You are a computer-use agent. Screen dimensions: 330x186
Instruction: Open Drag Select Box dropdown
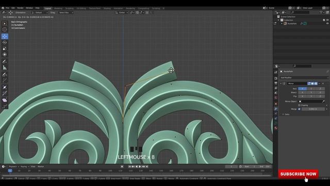[66, 12]
